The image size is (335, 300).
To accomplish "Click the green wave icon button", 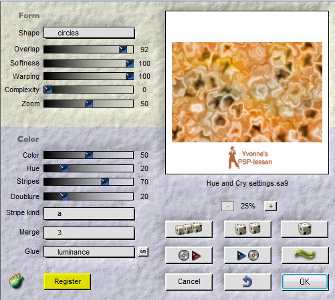I will click(305, 255).
